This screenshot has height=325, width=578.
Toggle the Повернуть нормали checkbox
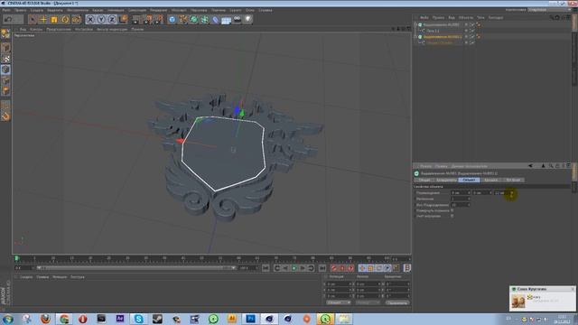[452, 210]
